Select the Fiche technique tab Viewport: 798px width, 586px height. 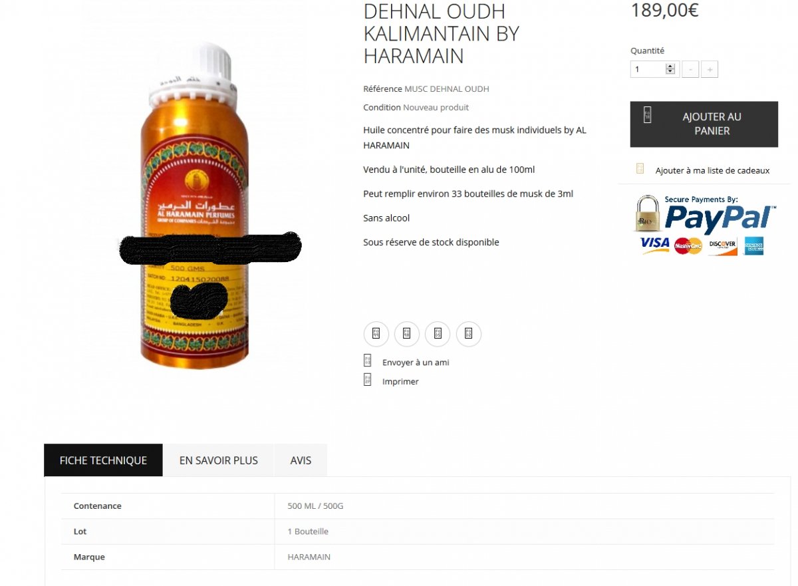click(x=103, y=460)
